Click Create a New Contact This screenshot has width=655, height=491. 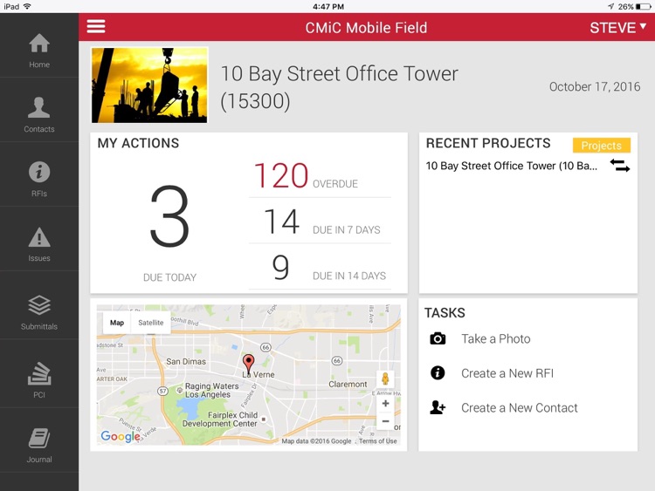(x=520, y=407)
